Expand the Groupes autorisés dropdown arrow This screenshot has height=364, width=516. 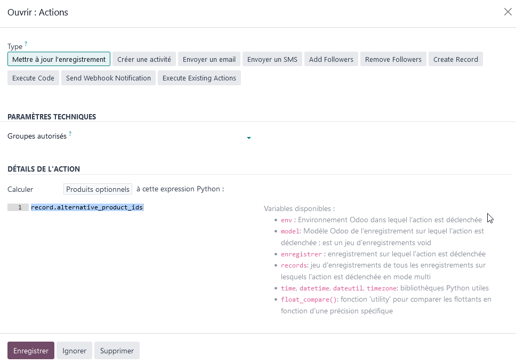(248, 138)
